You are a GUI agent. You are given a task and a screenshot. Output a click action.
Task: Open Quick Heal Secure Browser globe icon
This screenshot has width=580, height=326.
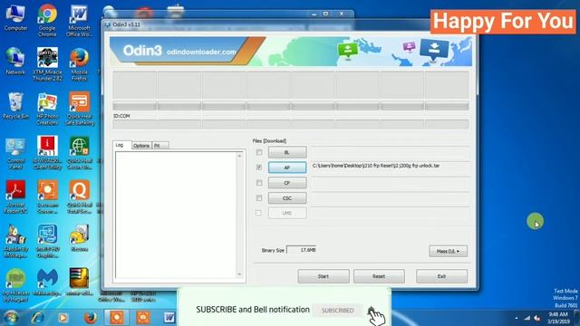click(79, 153)
